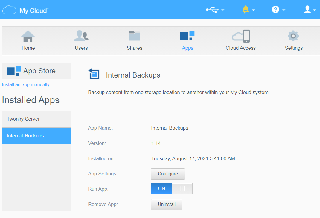This screenshot has height=218, width=320.
Task: Click the Settings gear icon
Action: pyautogui.click(x=293, y=36)
